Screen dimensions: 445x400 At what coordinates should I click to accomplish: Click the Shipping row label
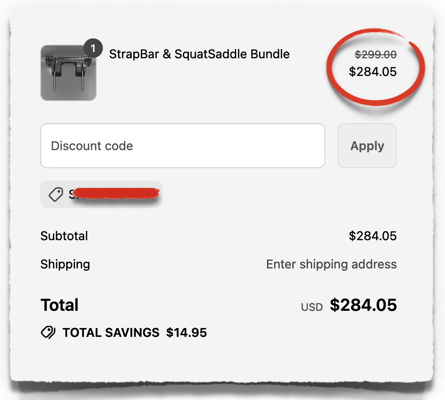pos(65,264)
